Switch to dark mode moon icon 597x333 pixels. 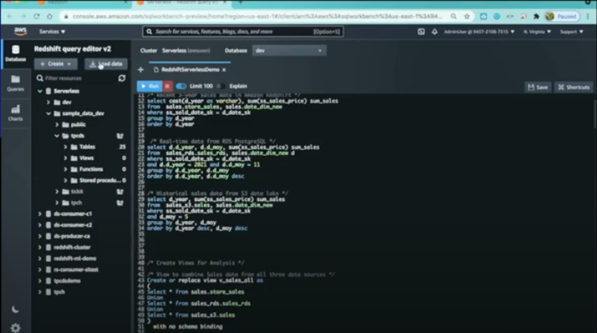[16, 309]
